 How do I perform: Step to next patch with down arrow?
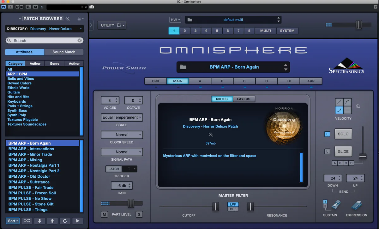[40, 221]
